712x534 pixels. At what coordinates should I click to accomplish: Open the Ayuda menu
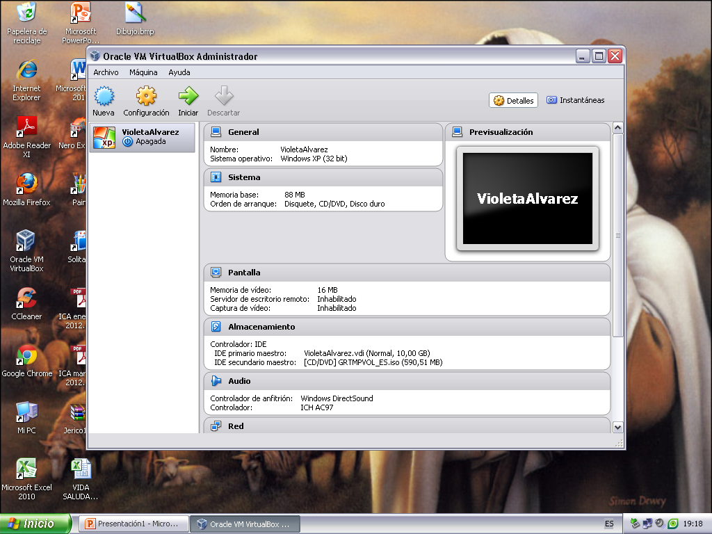(x=179, y=72)
